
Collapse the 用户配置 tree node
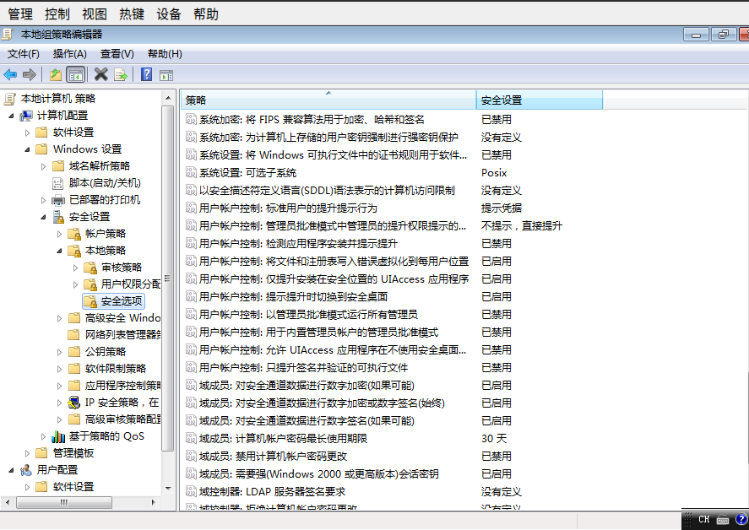(12, 470)
